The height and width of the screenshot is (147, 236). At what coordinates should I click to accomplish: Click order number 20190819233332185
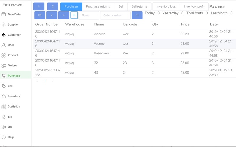tap(48, 72)
